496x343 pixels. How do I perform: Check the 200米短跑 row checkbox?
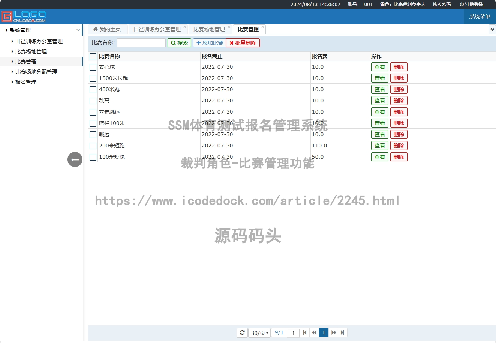(93, 146)
